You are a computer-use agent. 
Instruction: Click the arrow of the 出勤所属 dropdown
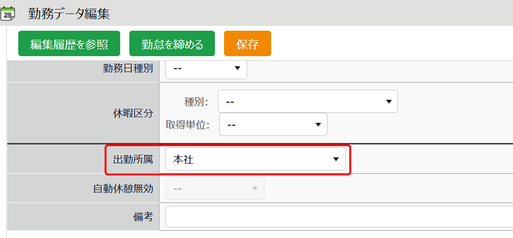point(336,159)
